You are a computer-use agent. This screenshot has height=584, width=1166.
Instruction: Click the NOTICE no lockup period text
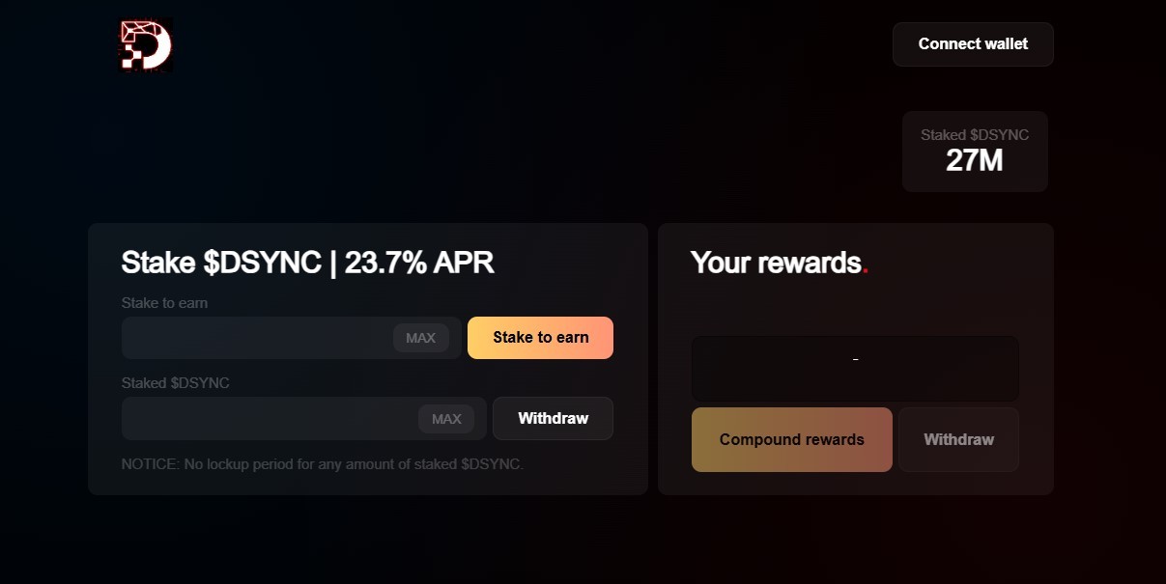[322, 464]
